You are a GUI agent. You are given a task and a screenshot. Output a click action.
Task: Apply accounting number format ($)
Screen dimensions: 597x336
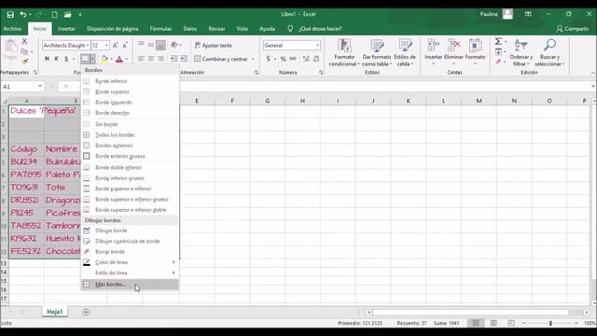coord(268,59)
